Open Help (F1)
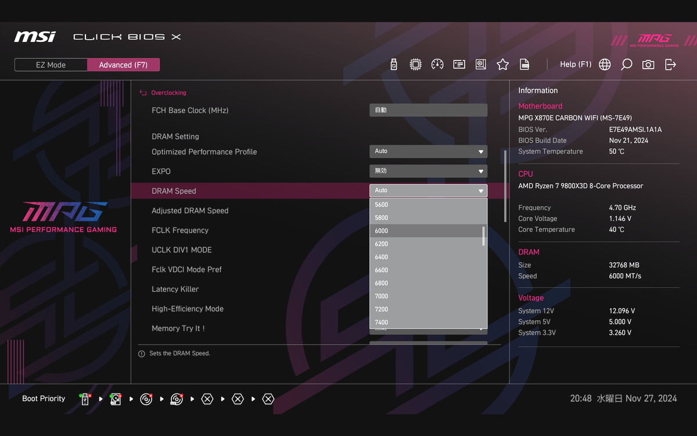The width and height of the screenshot is (697, 436). [x=576, y=65]
